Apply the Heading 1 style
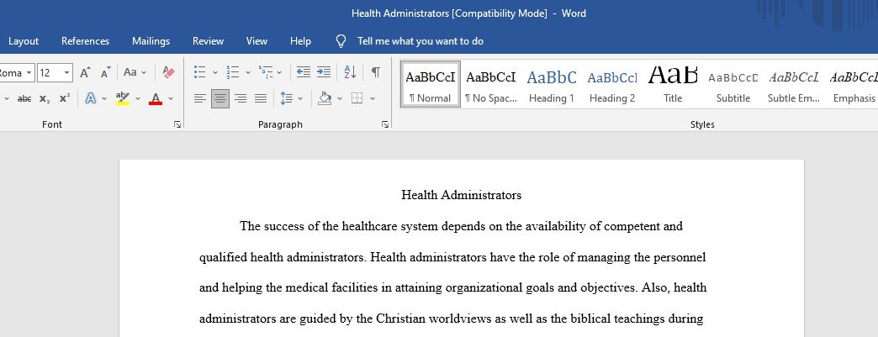Screen dimensions: 878x337 (552, 84)
